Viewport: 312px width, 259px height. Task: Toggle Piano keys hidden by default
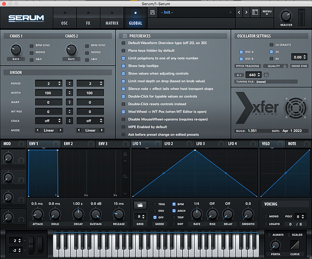pos(123,51)
